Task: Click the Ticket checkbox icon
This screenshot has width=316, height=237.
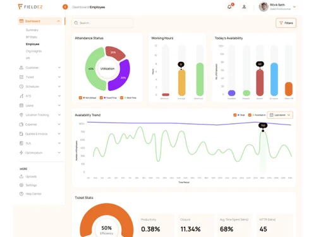Action: tap(21, 77)
